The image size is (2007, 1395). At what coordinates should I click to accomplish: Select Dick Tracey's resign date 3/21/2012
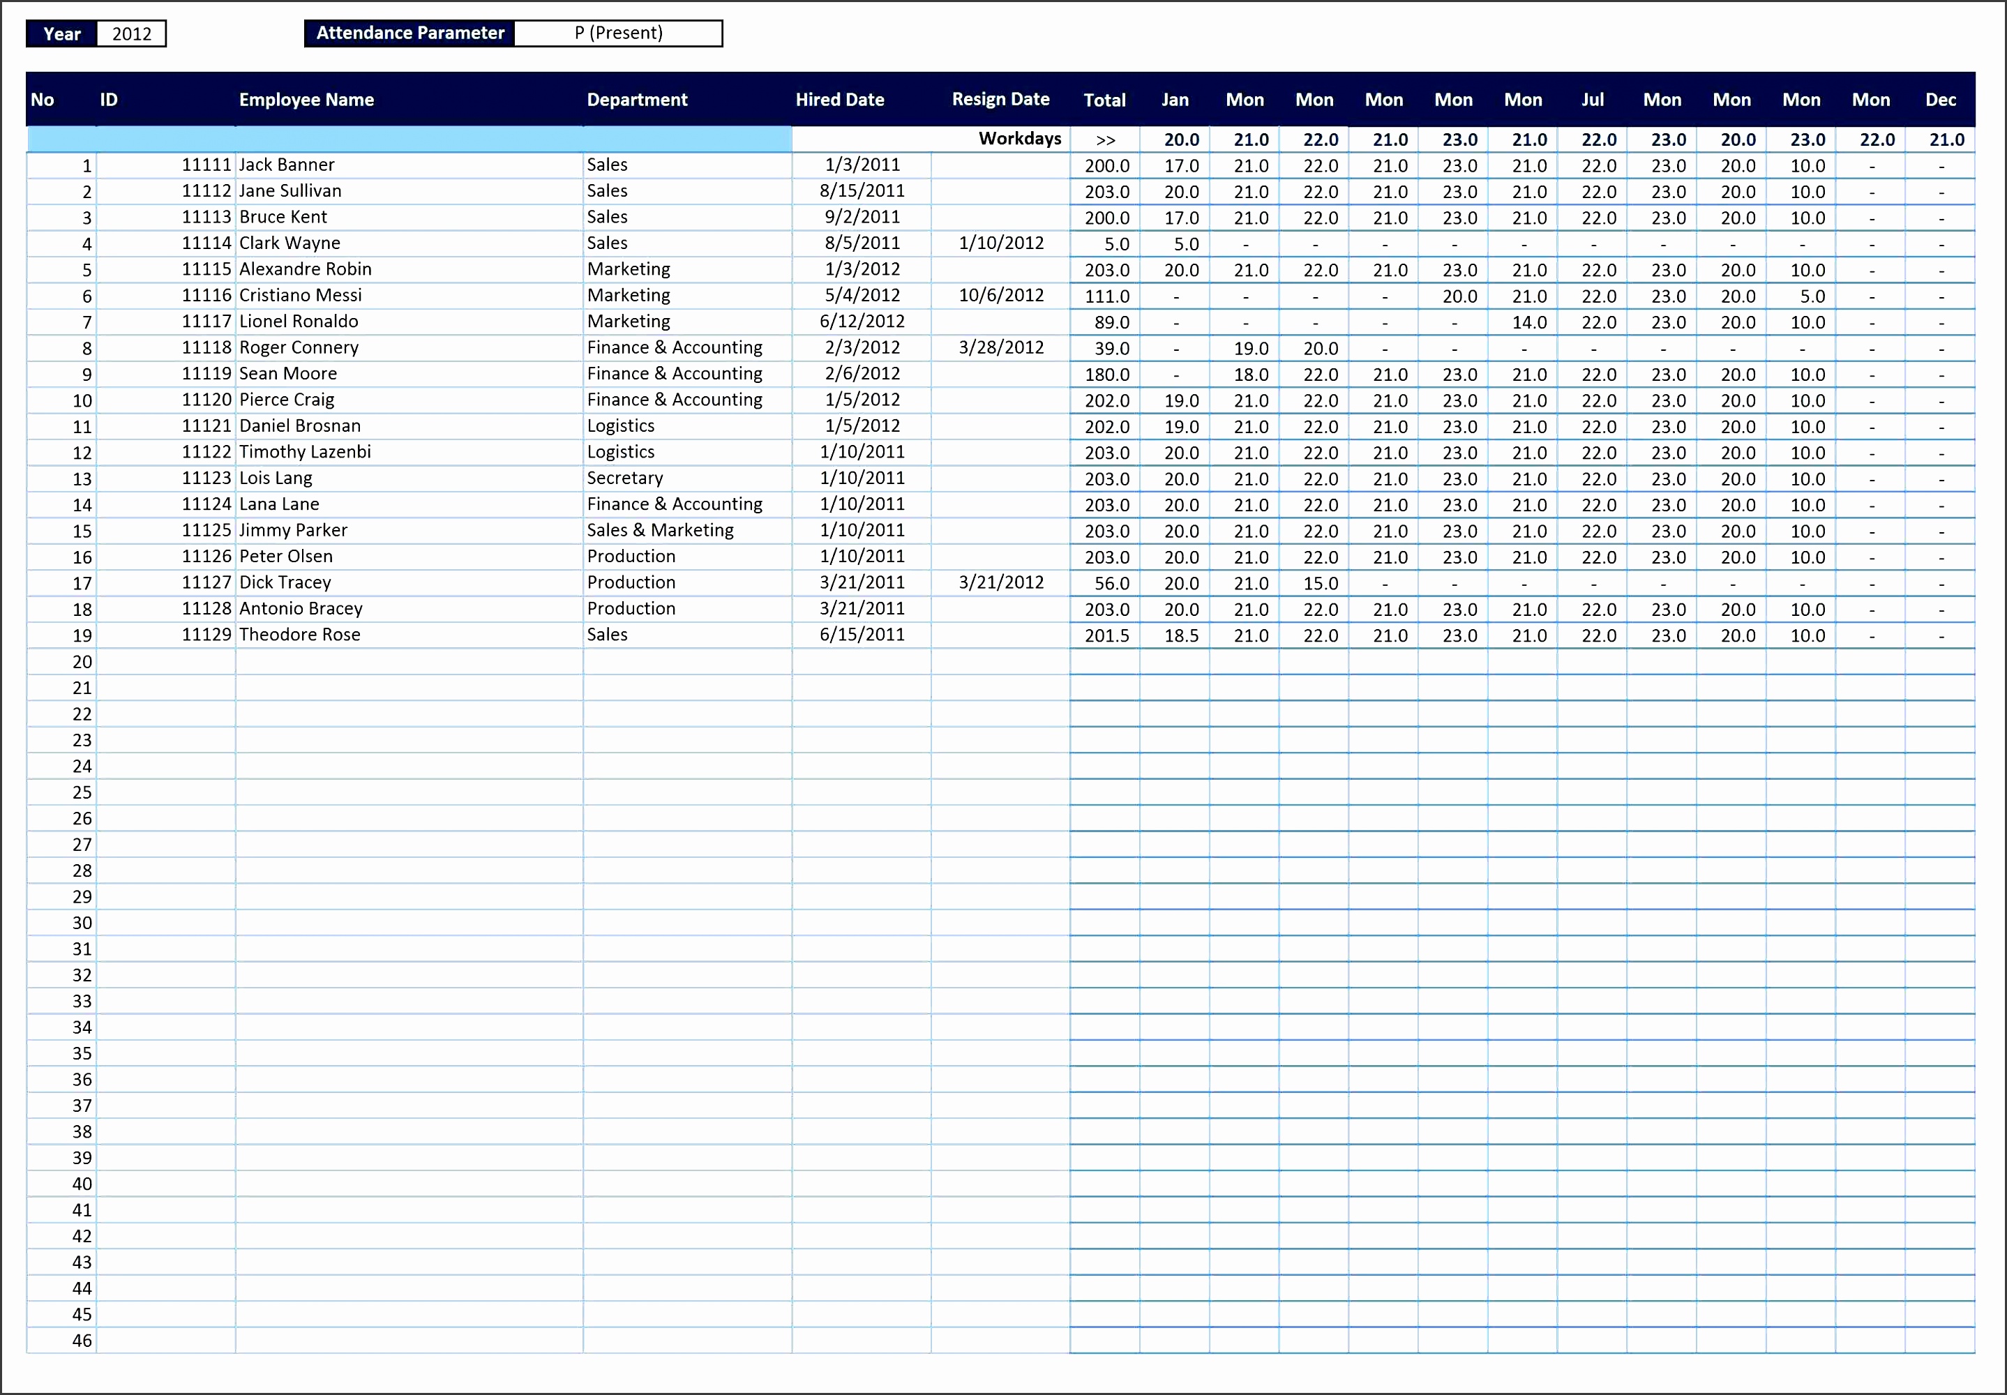pos(1000,582)
